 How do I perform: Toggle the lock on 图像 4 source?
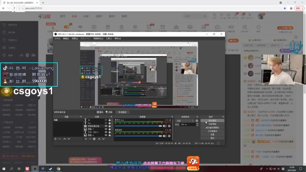coord(109,135)
